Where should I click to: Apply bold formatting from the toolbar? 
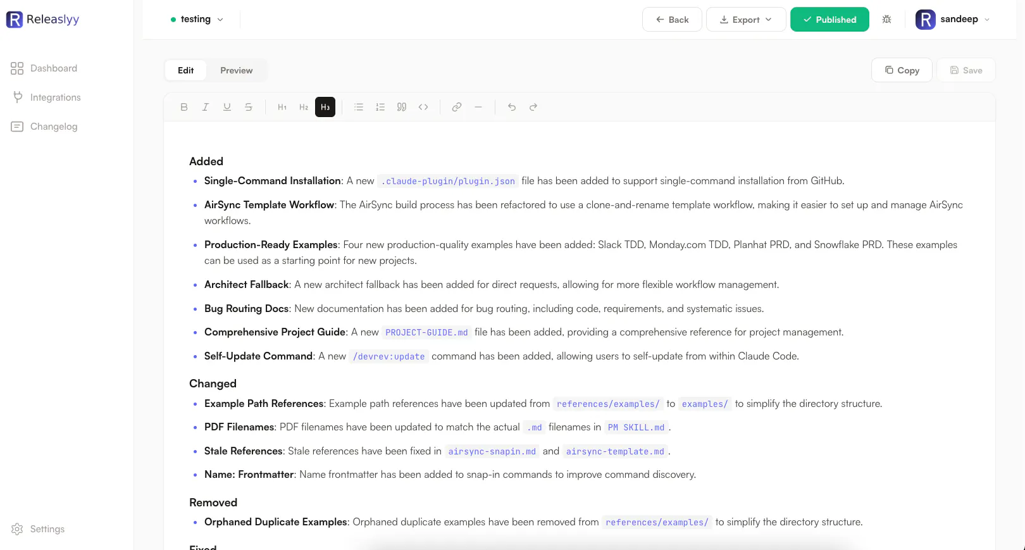pyautogui.click(x=184, y=107)
